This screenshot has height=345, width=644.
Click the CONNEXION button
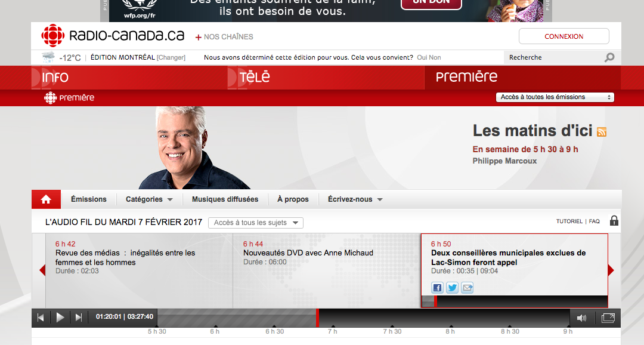tap(564, 36)
